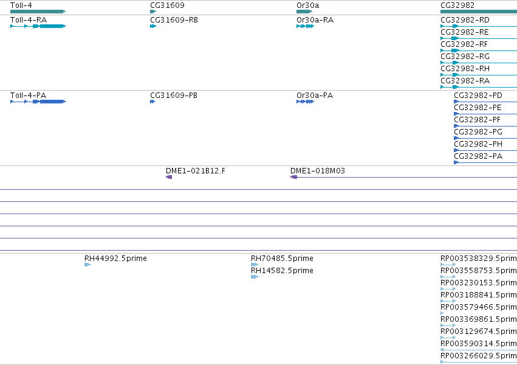This screenshot has width=517, height=365.
Task: Select the RH70485.5prime EST glyph
Action: pyautogui.click(x=254, y=265)
